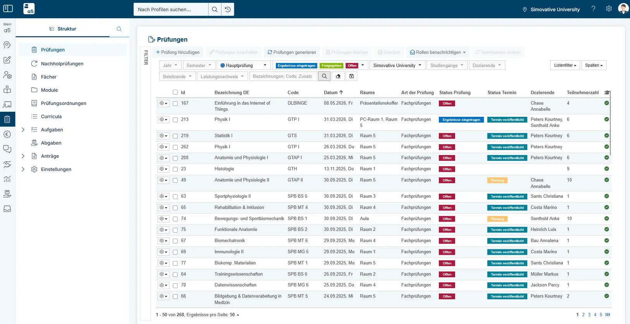The width and height of the screenshot is (630, 324).
Task: Expand the Einstellungen tree node
Action: [23, 169]
